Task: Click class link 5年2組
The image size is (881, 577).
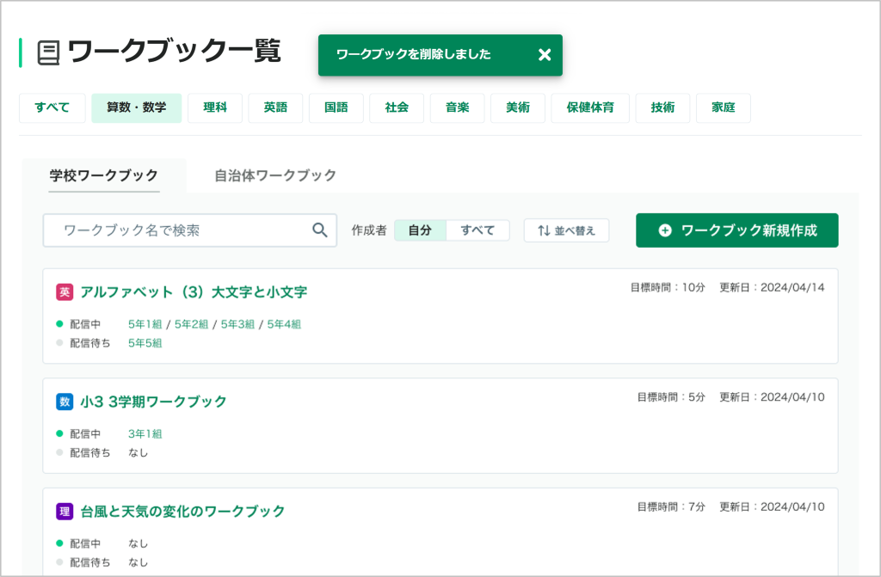Action: [191, 324]
